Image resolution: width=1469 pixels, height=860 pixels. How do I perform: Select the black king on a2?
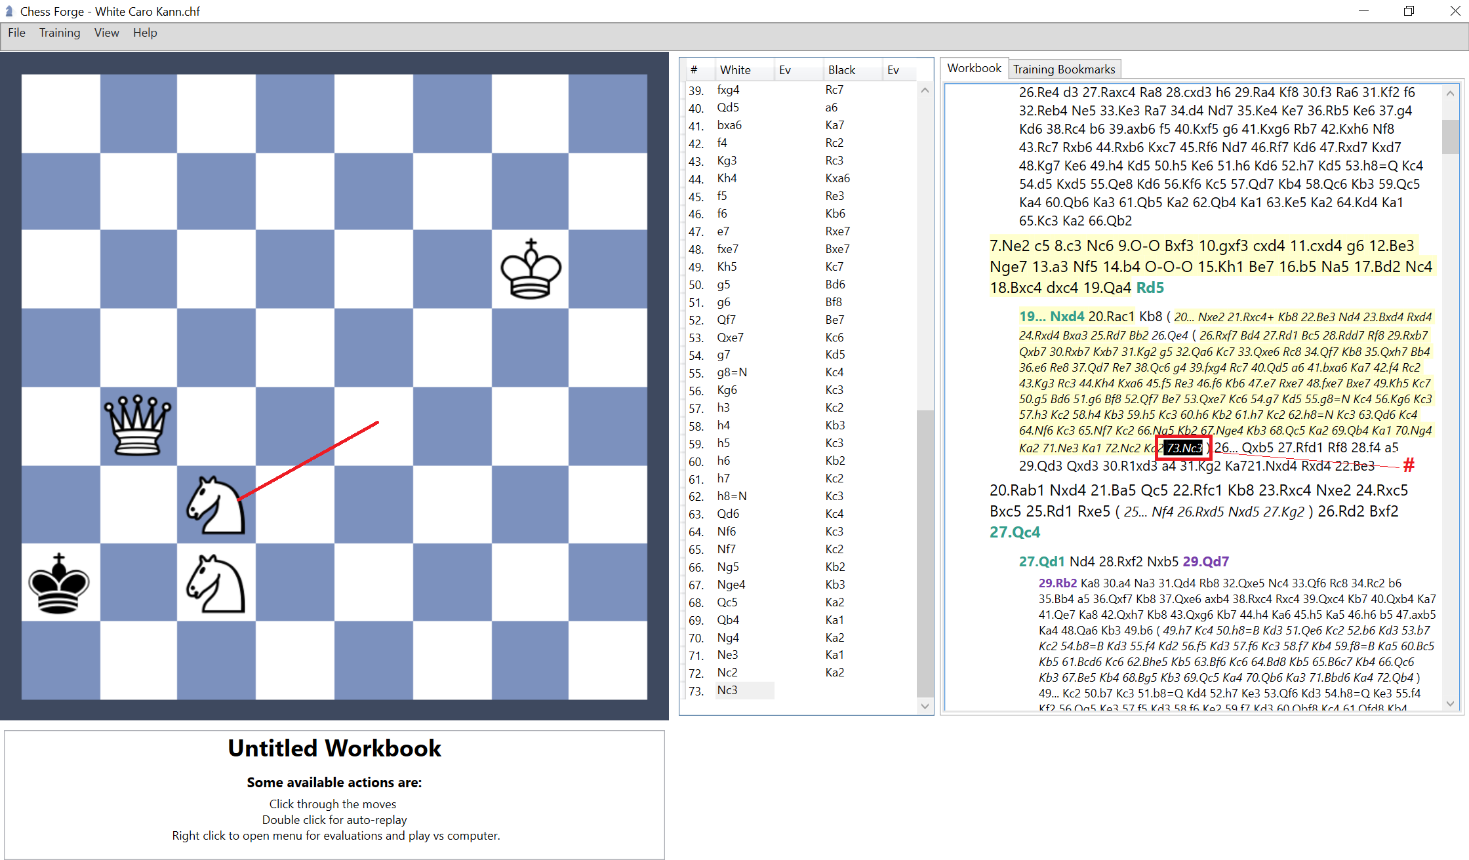coord(59,583)
